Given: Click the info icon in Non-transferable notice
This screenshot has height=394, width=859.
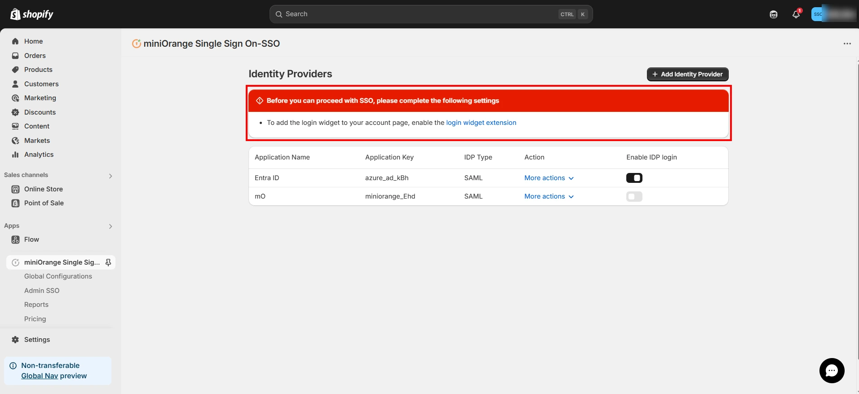Looking at the screenshot, I should 13,366.
